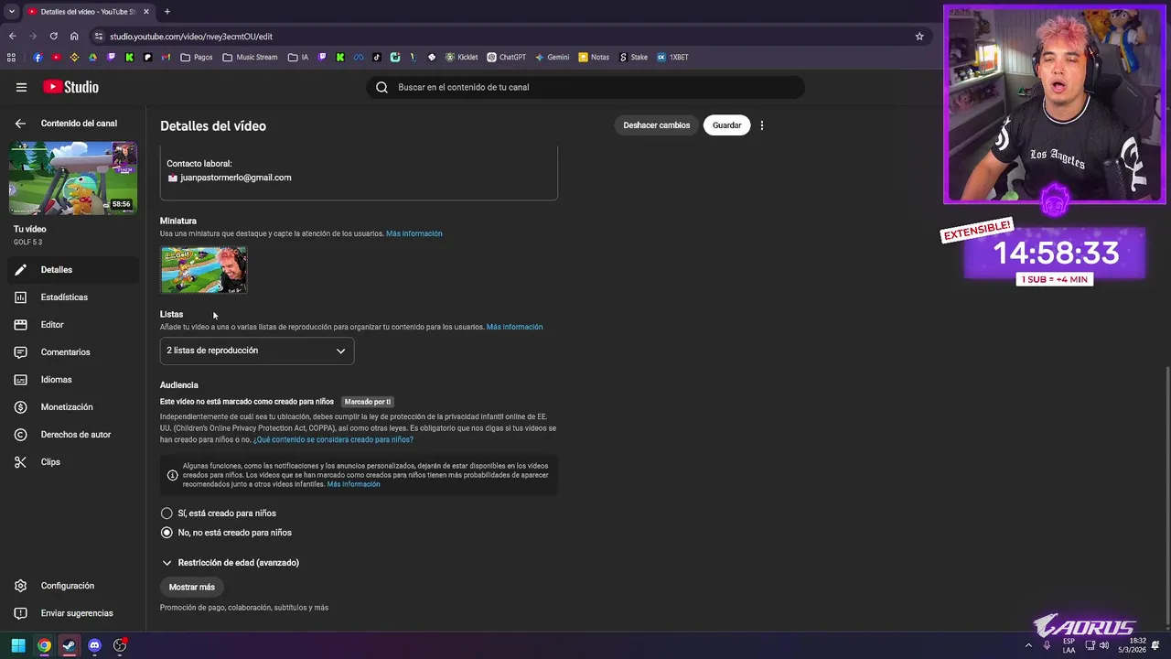The width and height of the screenshot is (1171, 659).
Task: Open the Music Stream bookmarks folder
Action: click(250, 57)
